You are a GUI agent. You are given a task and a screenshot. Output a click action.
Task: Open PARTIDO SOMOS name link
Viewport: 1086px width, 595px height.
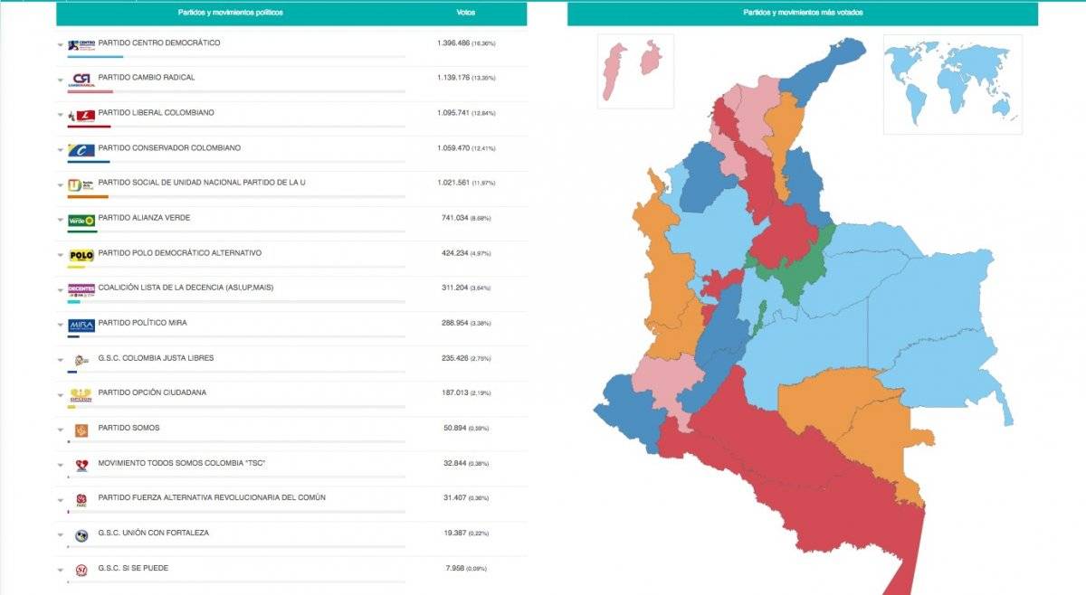coord(128,428)
